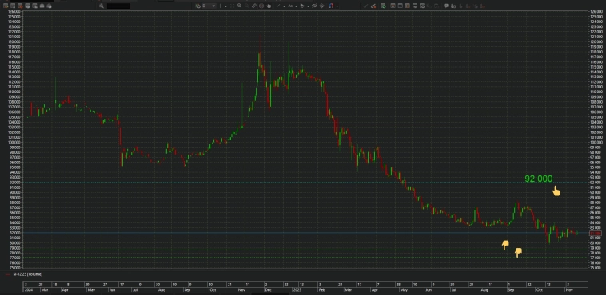Toggle the magnet snap mode icon
Image resolution: width=606 pixels, height=295 pixels.
coord(331,6)
